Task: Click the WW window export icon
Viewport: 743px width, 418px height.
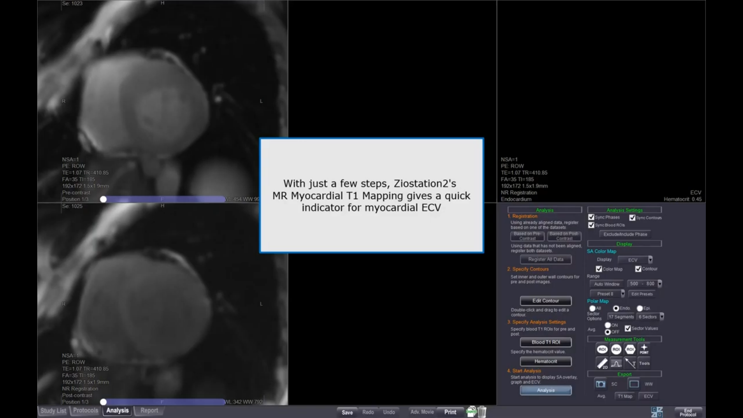Action: pyautogui.click(x=634, y=384)
